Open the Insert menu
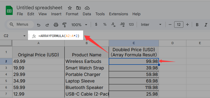The image size is (210, 98). point(56,14)
